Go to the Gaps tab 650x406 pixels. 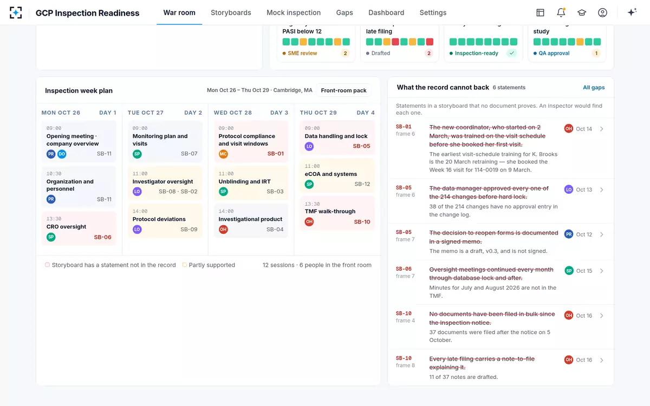tap(344, 12)
